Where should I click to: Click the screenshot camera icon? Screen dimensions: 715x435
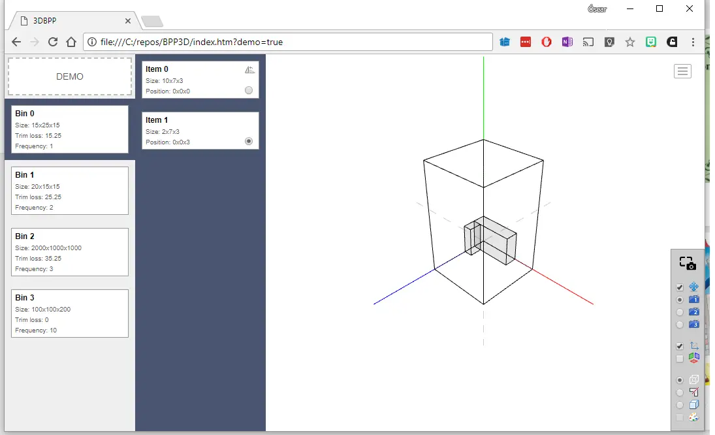coord(687,263)
